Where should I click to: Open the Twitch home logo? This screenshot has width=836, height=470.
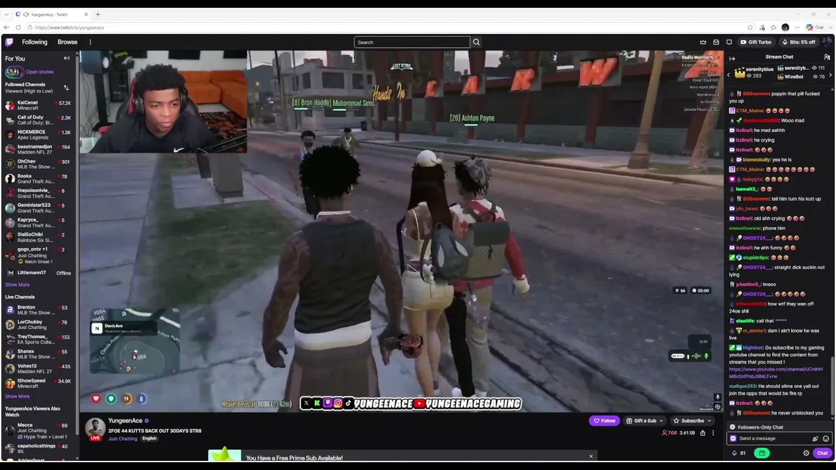[9, 42]
